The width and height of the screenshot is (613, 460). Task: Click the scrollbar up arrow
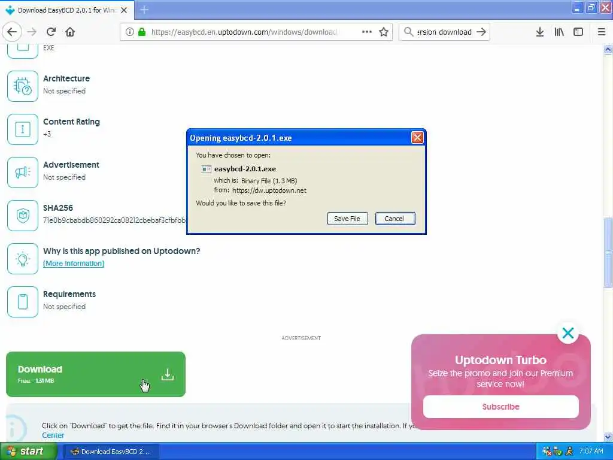[x=608, y=49]
